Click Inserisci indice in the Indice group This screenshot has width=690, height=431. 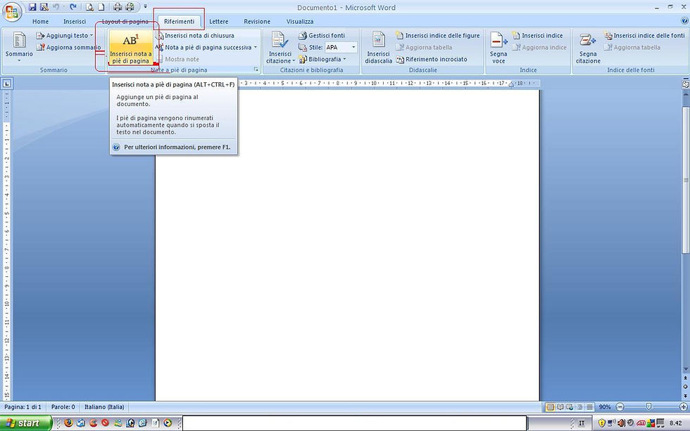pos(537,36)
